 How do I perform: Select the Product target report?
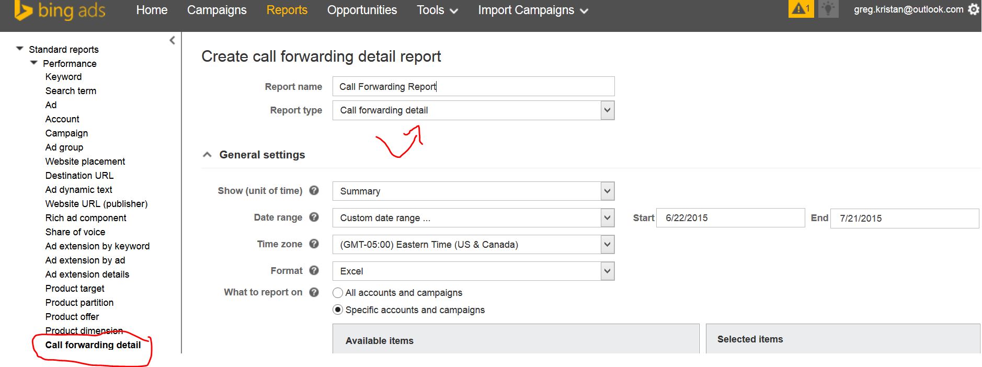coord(75,289)
